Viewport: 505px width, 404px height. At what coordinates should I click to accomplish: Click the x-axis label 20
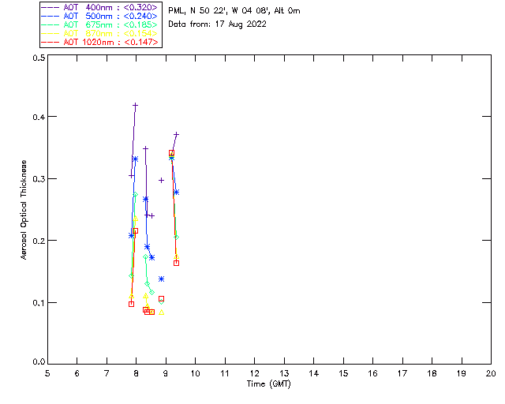491,373
